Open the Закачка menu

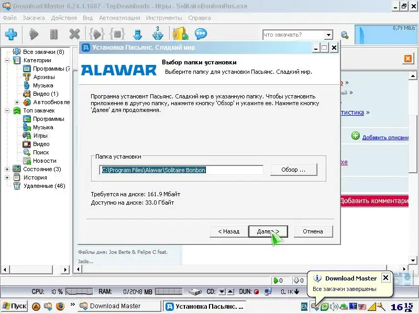coord(34,18)
